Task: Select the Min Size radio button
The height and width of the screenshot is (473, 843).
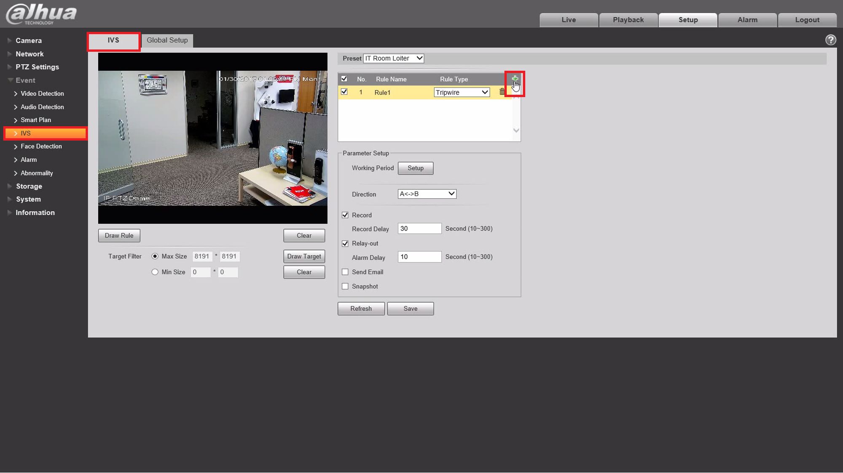Action: coord(155,272)
